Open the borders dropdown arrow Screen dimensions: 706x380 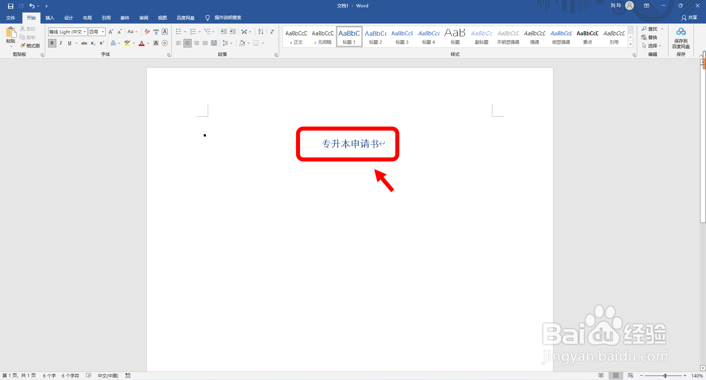(263, 43)
